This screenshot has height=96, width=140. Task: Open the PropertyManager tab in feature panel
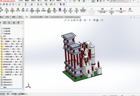tap(4, 23)
